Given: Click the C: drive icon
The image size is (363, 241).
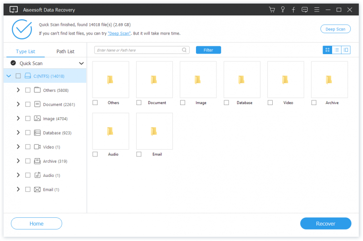Looking at the screenshot, I should point(28,76).
